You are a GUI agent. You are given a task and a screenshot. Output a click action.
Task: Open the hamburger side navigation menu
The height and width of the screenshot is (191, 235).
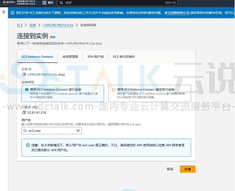click(x=4, y=12)
